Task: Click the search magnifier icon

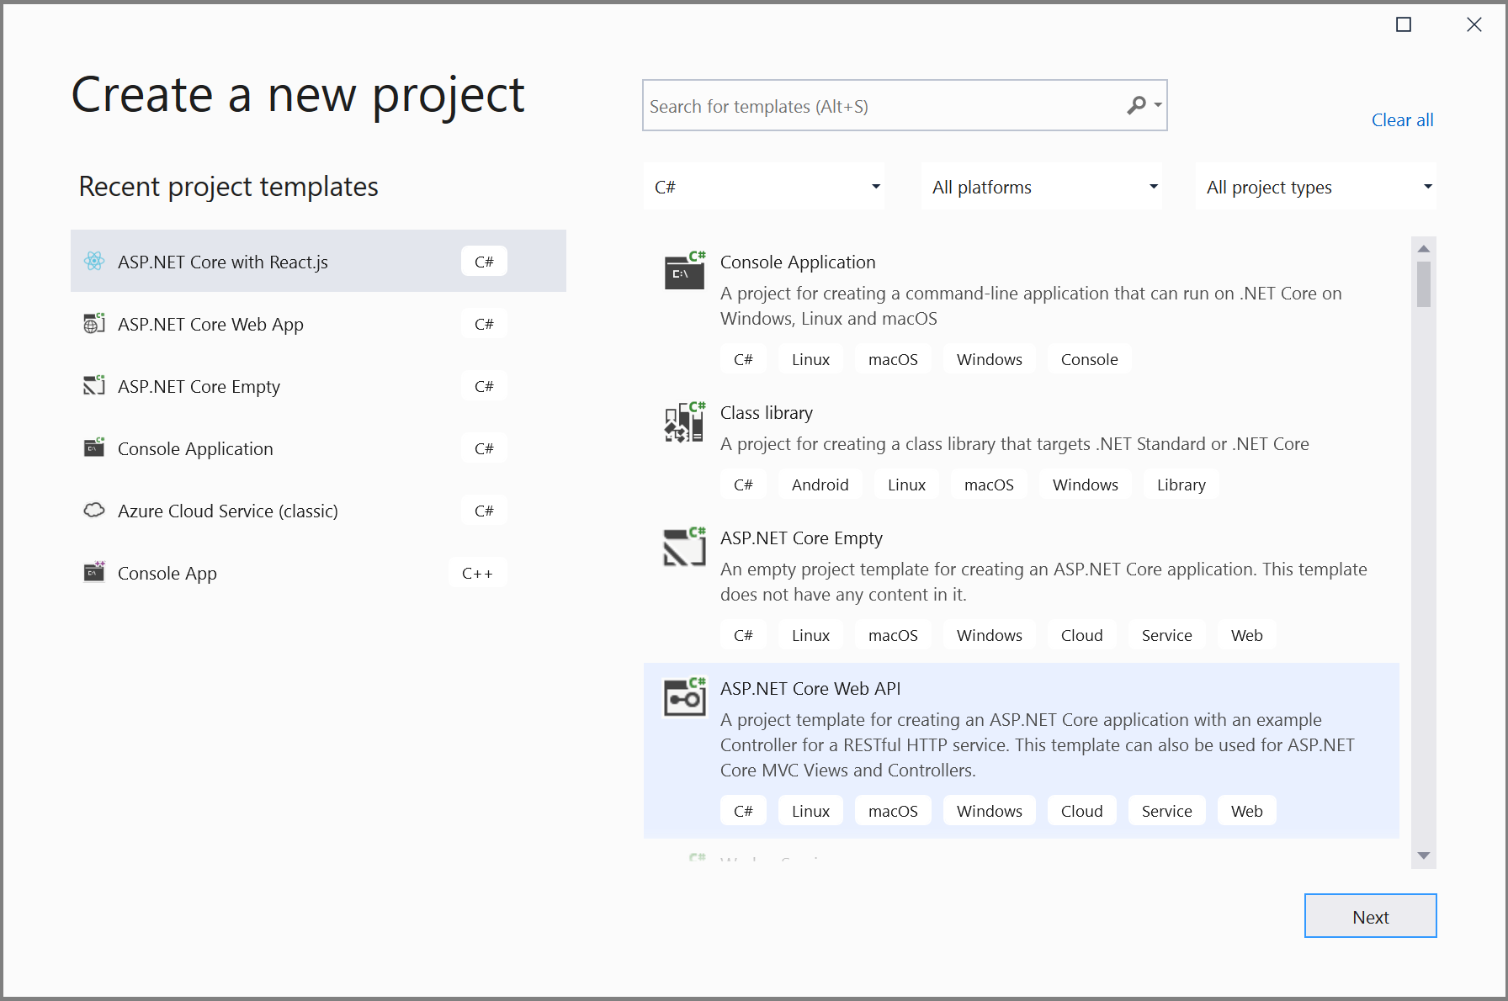Action: click(x=1137, y=105)
